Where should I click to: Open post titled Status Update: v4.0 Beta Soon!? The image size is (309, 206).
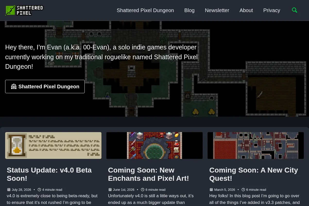pyautogui.click(x=49, y=174)
